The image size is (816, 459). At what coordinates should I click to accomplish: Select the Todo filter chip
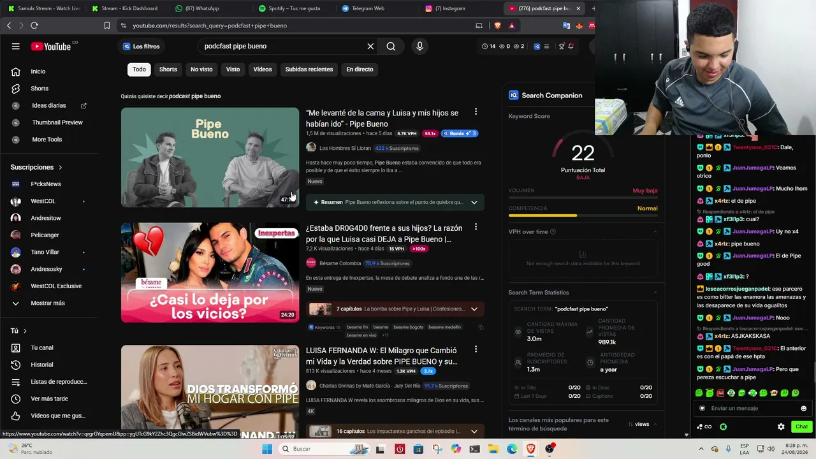point(139,69)
